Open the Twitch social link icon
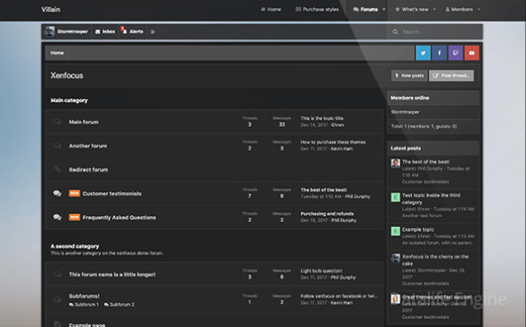This screenshot has height=327, width=526. point(455,53)
